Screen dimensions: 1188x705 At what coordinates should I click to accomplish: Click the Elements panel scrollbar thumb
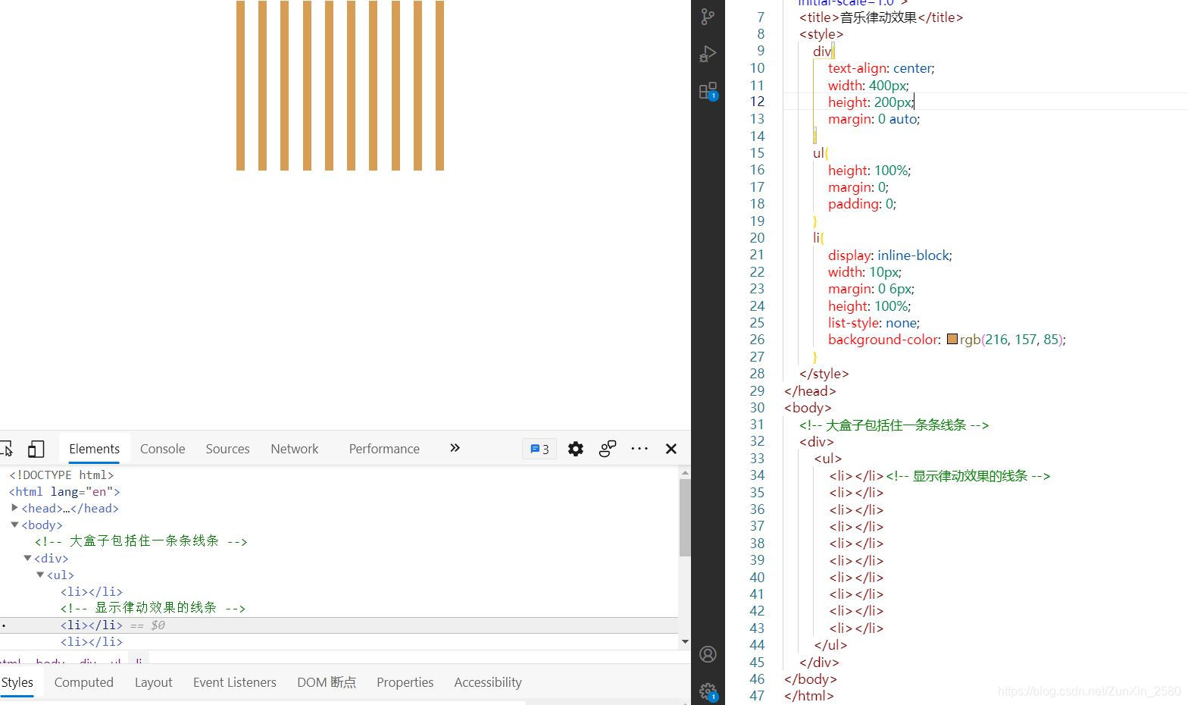685,518
